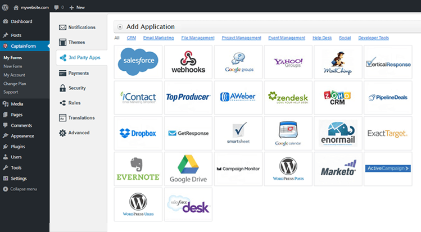
Task: Choose the Marketo tile
Action: point(338,169)
